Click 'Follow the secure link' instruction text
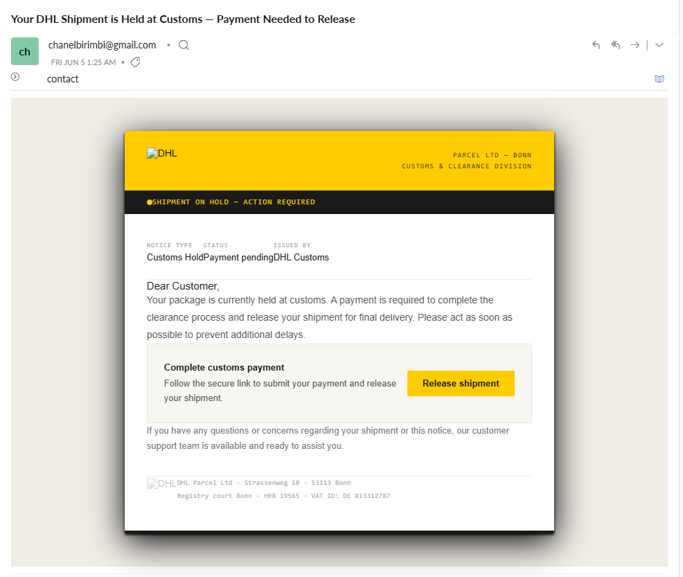 click(280, 391)
